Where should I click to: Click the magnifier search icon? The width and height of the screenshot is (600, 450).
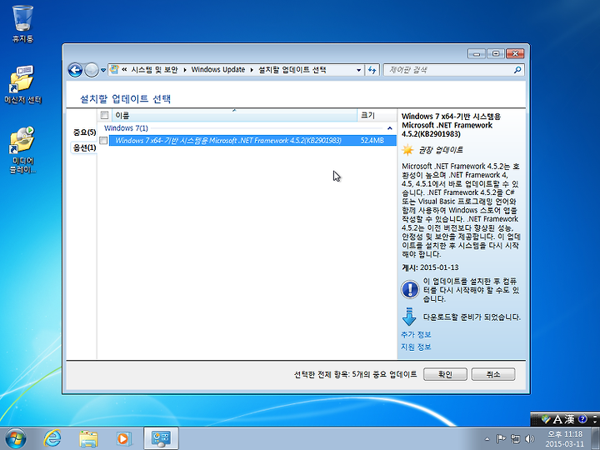click(517, 70)
